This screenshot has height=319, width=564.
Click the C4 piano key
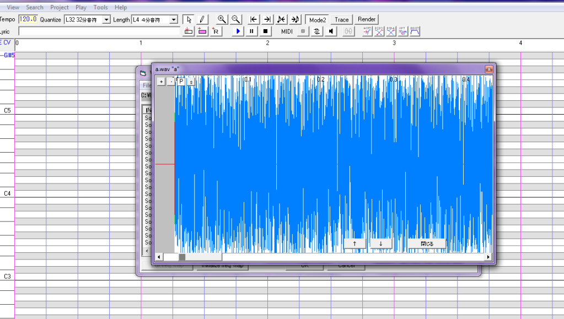(x=7, y=193)
